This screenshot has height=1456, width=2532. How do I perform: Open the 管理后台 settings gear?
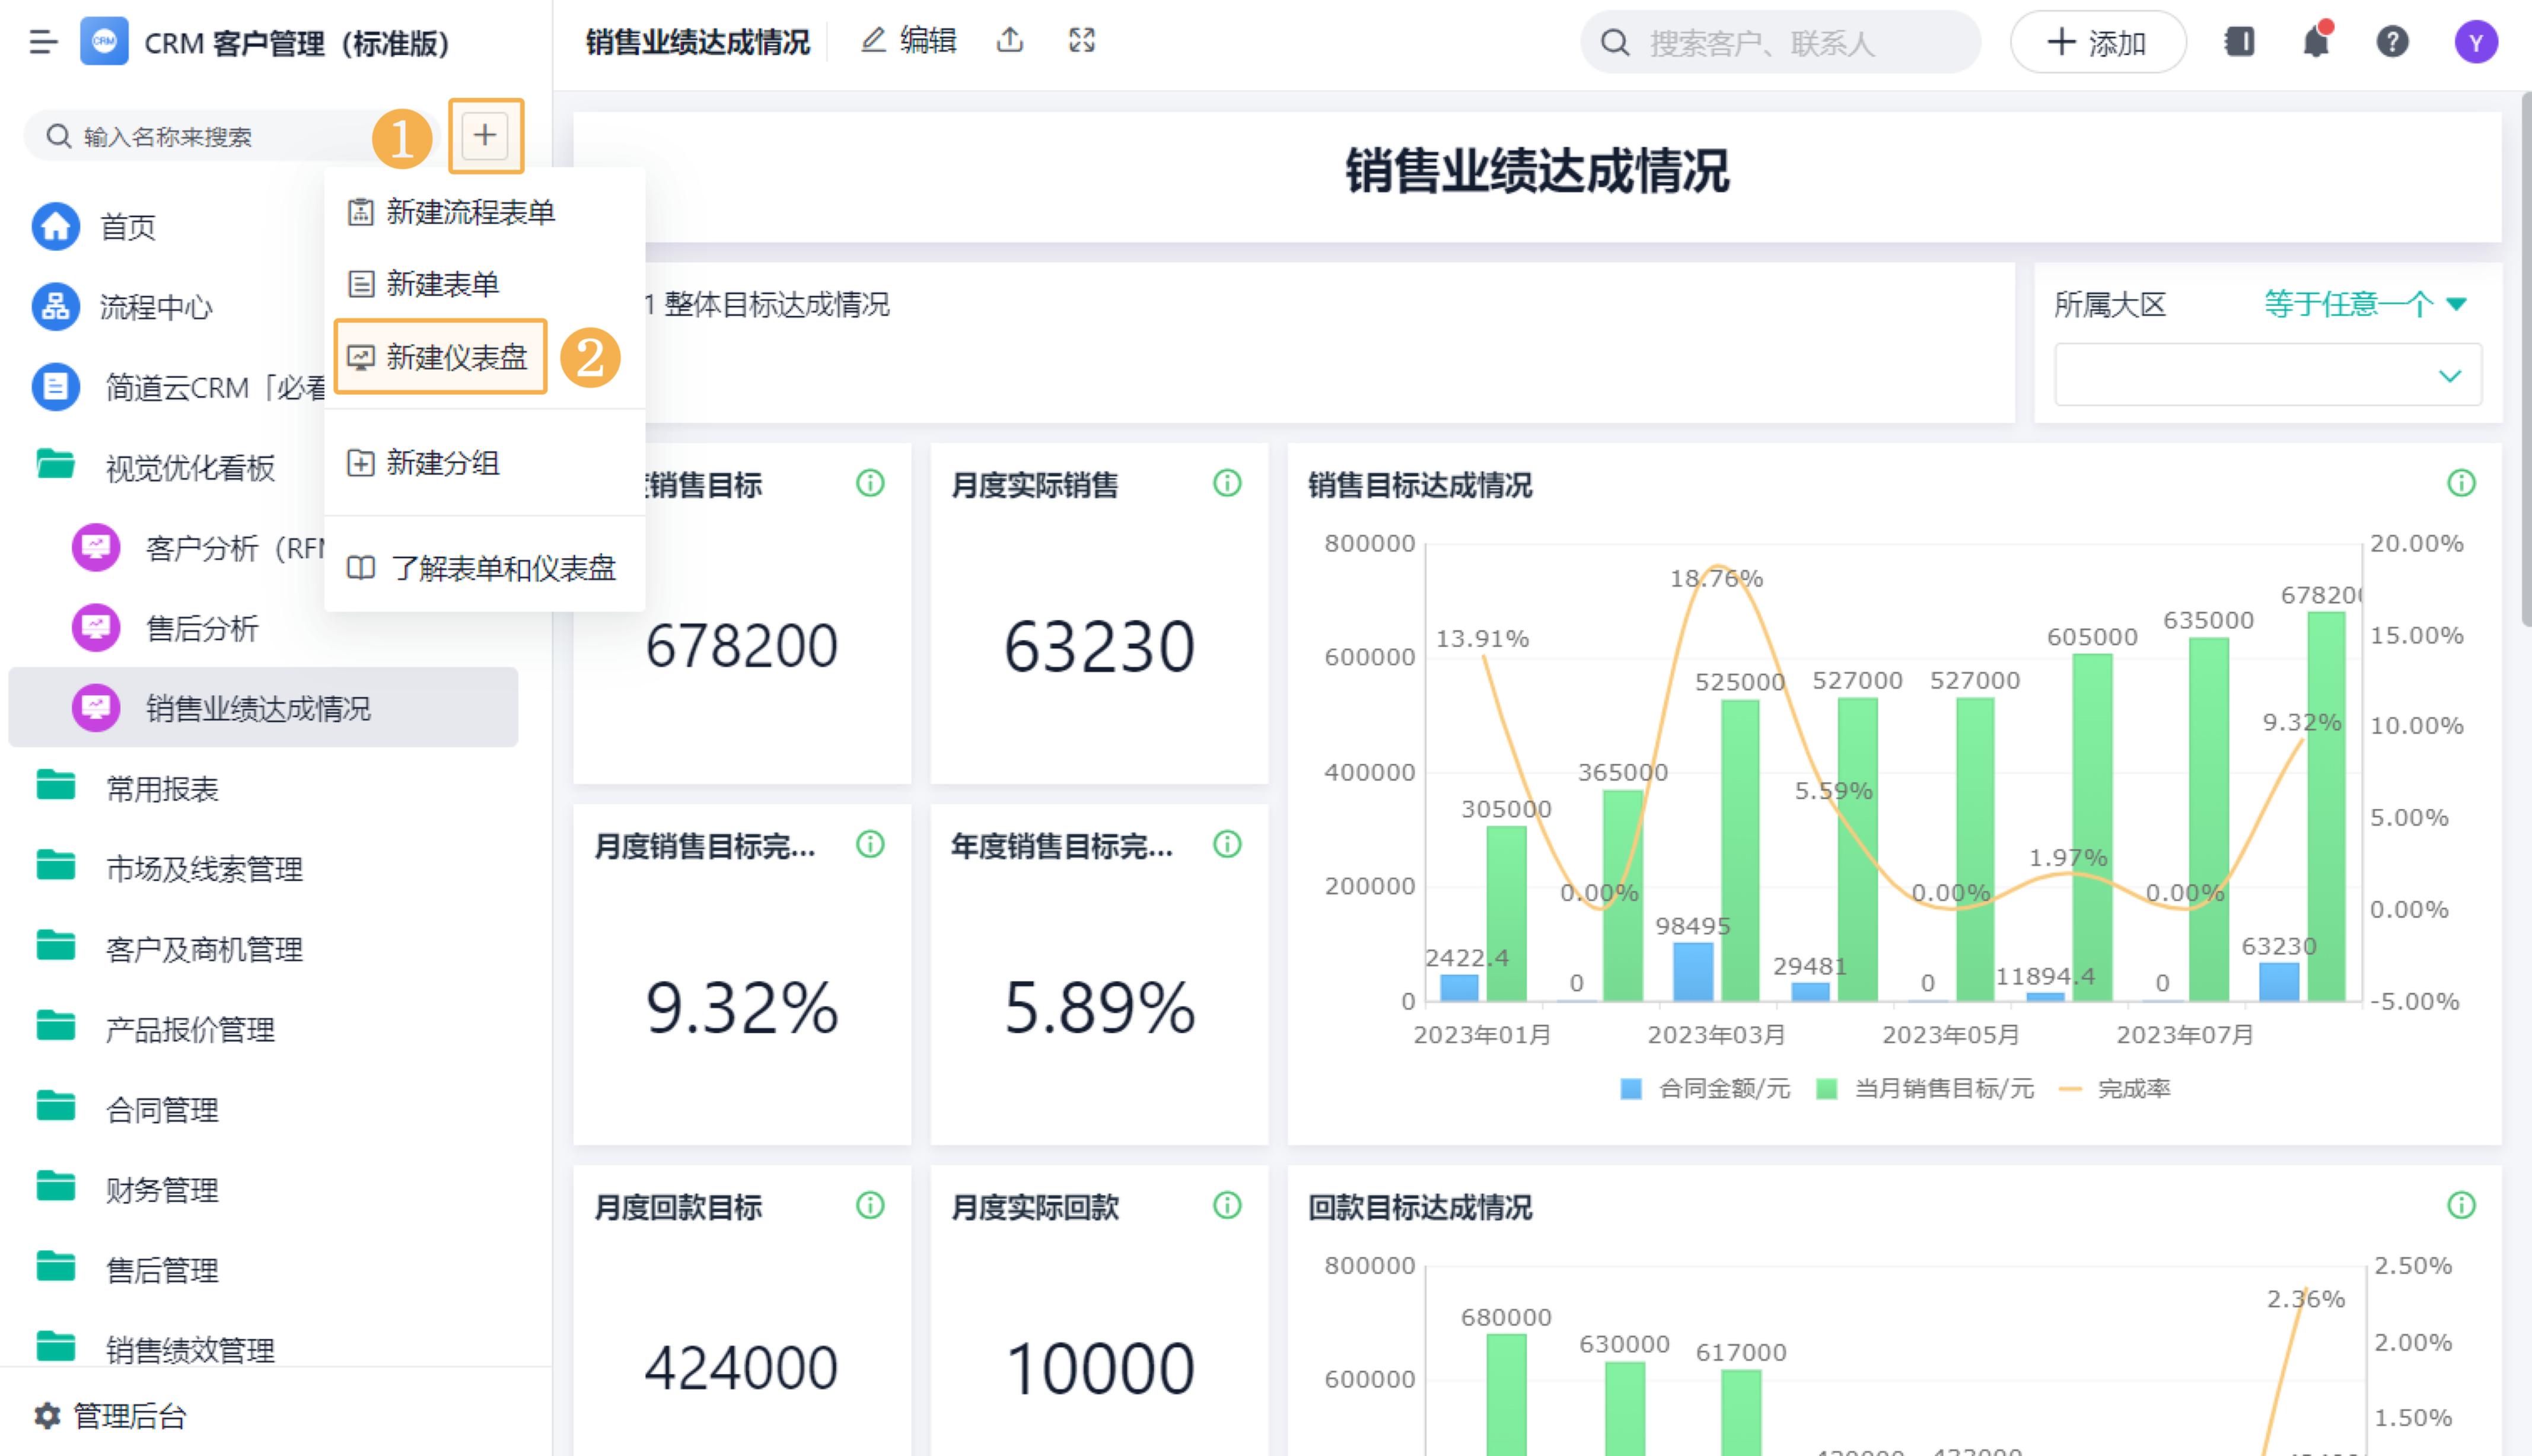click(46, 1415)
